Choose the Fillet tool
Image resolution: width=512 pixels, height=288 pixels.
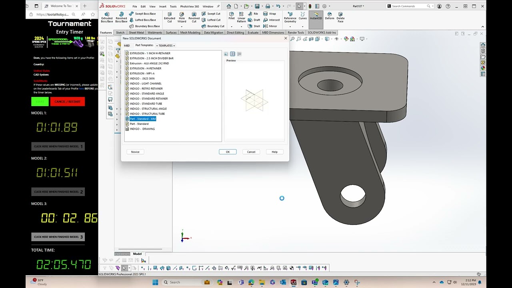[232, 15]
